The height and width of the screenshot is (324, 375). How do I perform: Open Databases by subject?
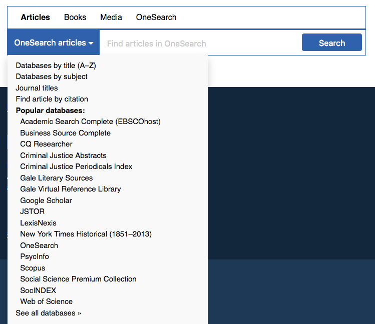[x=52, y=76]
